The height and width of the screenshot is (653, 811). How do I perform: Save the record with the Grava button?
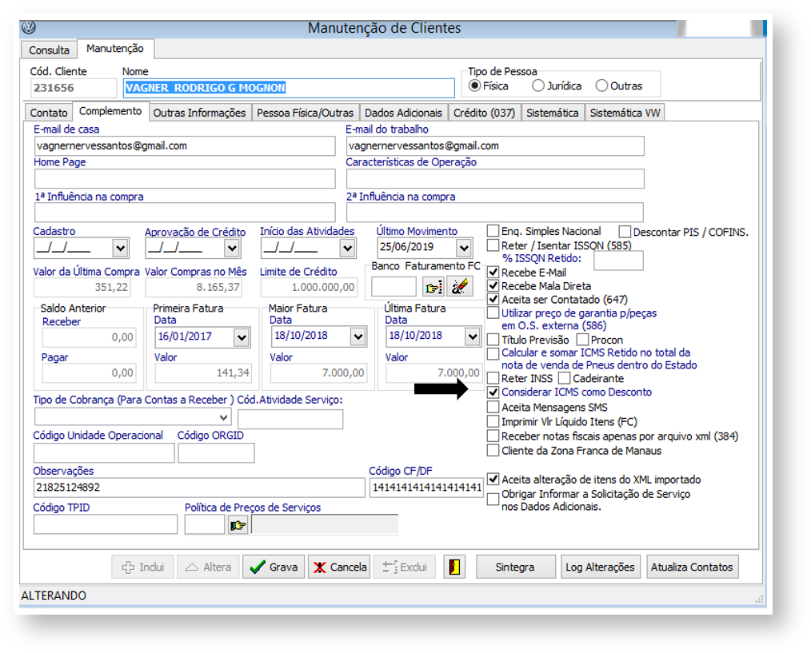point(274,567)
